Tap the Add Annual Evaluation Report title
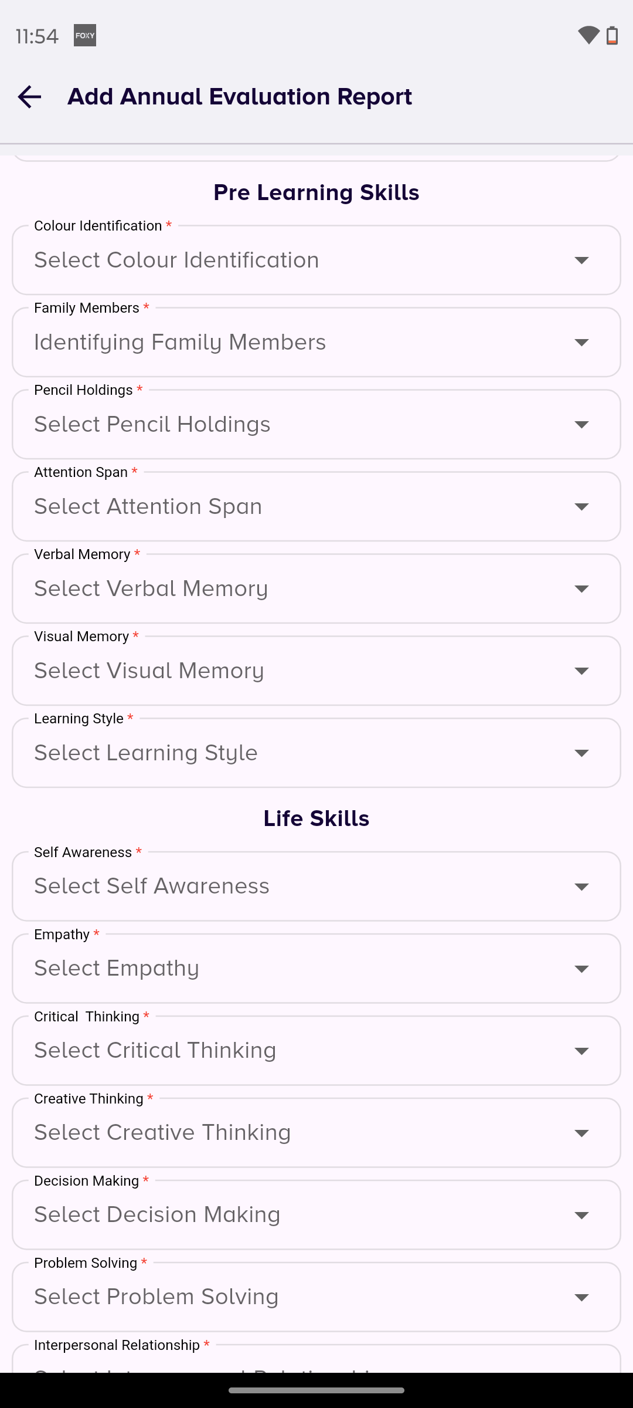Viewport: 633px width, 1408px height. 240,97
